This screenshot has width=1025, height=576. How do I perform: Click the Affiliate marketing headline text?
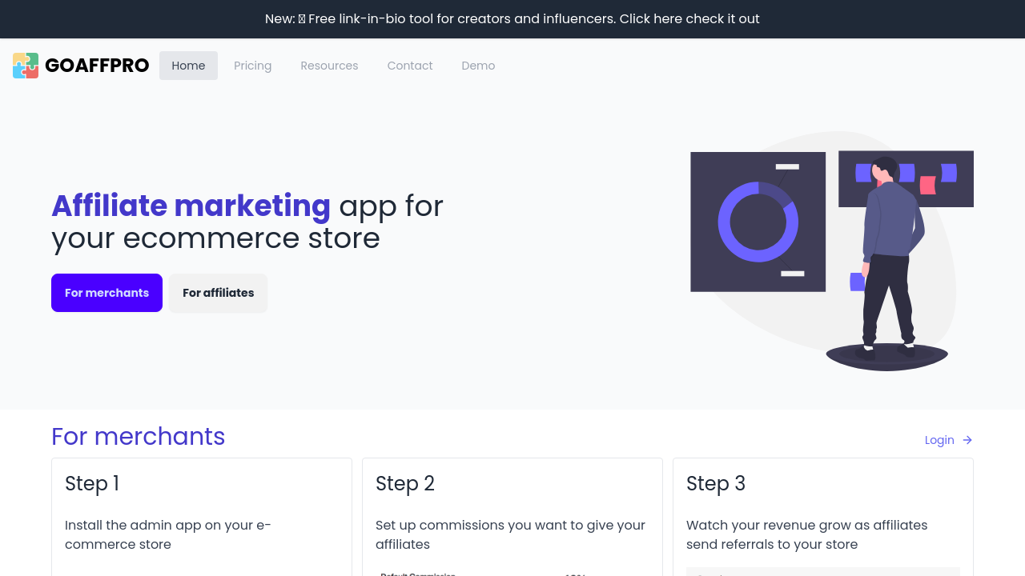[x=191, y=206]
